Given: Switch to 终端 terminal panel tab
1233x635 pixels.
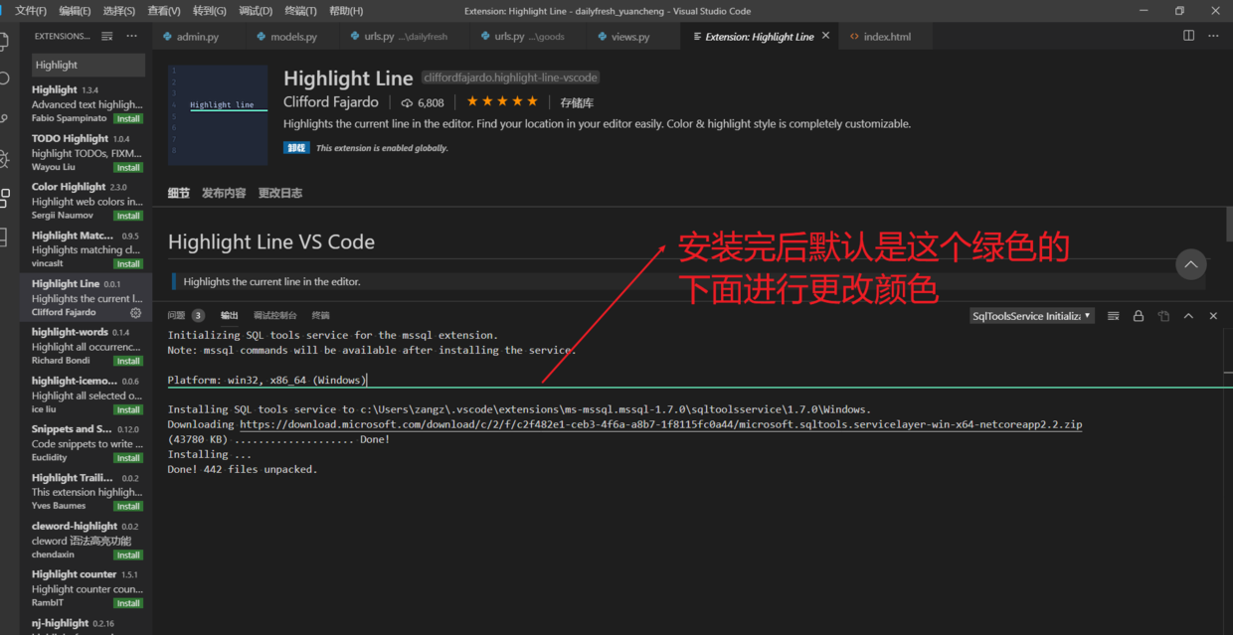Looking at the screenshot, I should 320,315.
